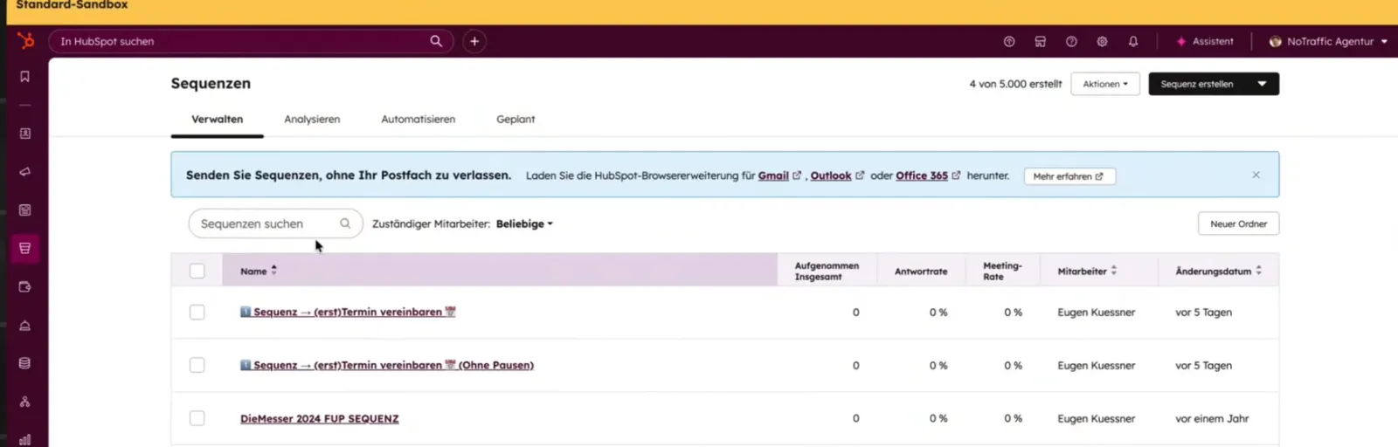Open the Bookmarks icon in the sidebar
Viewport: 1398px width, 447px height.
click(24, 77)
